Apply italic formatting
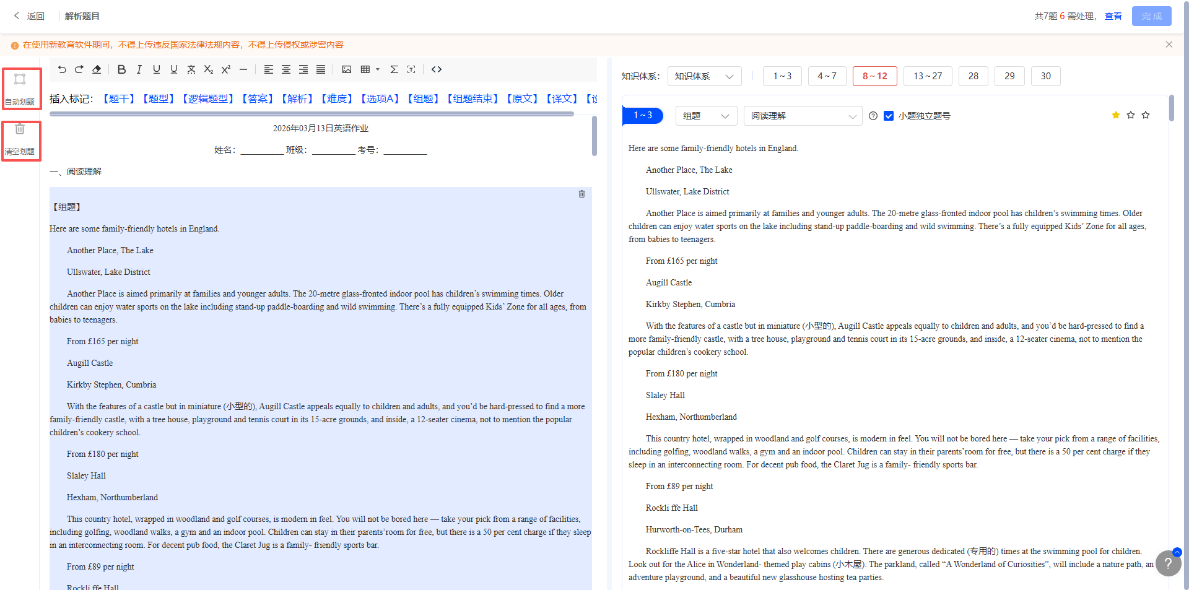Screen dimensions: 1189x590 [139, 70]
